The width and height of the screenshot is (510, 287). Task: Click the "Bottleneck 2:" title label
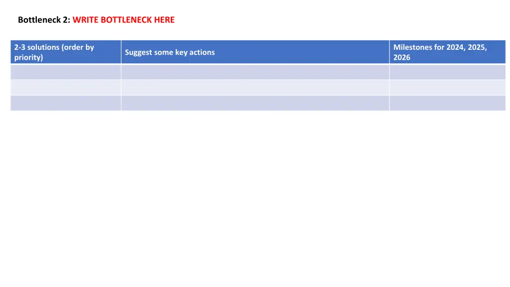44,20
